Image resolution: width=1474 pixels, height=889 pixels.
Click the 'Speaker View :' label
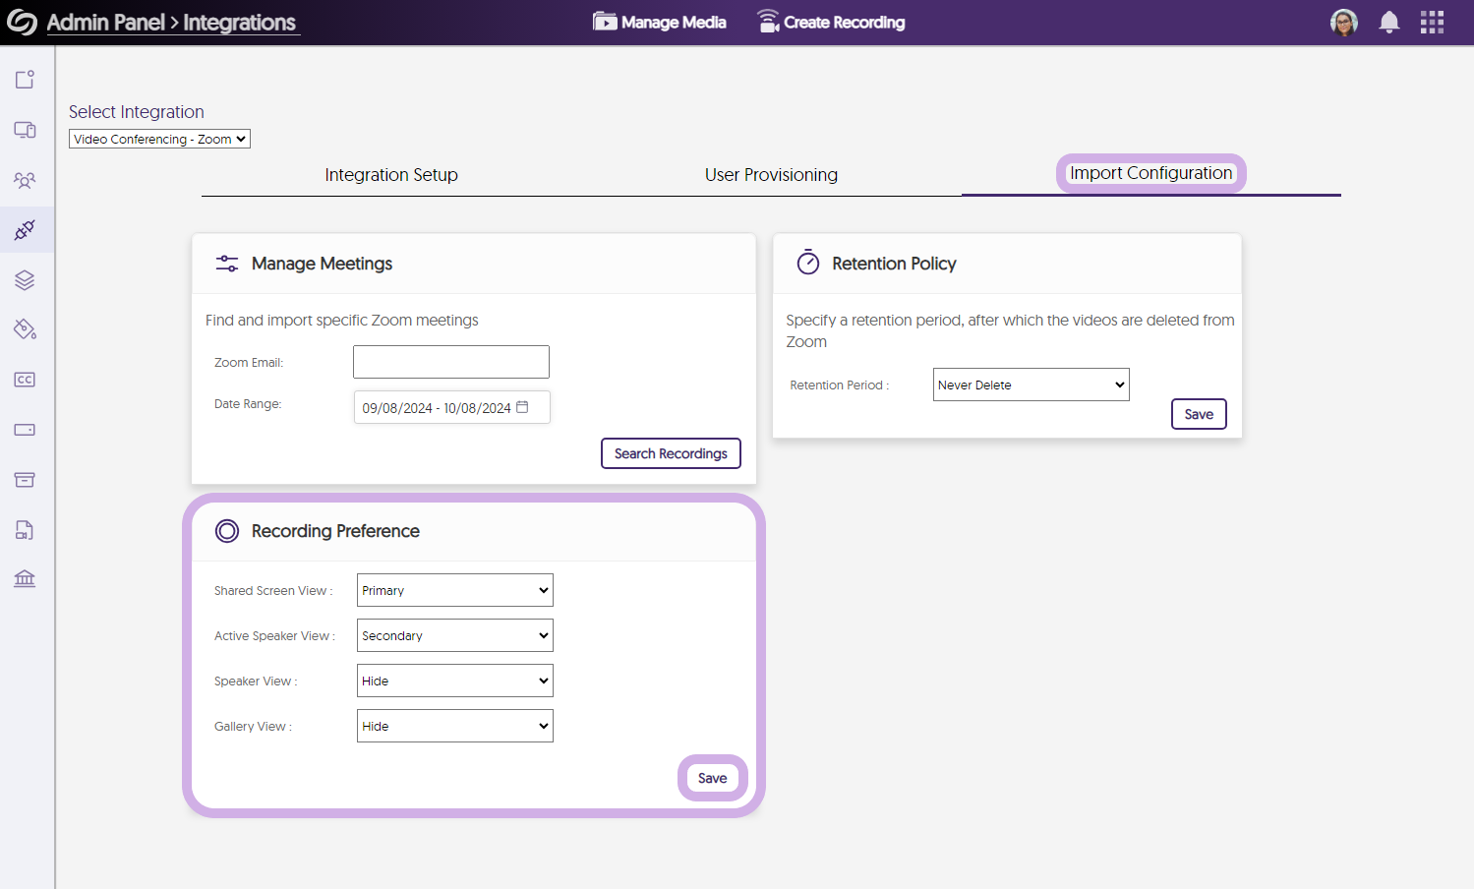pyautogui.click(x=256, y=682)
